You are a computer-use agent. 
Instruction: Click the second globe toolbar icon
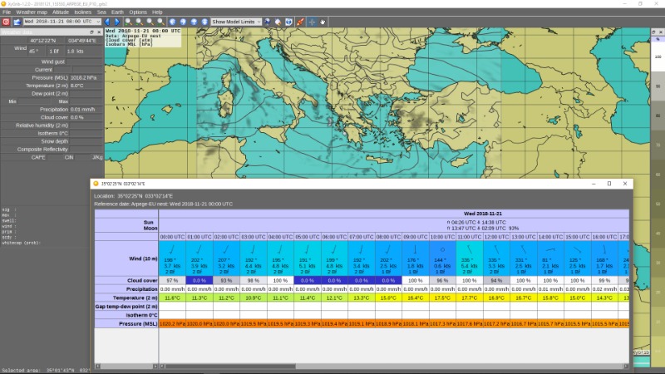pyautogui.click(x=278, y=22)
